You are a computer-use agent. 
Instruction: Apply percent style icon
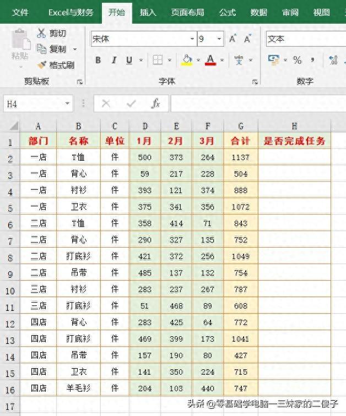[x=297, y=60]
